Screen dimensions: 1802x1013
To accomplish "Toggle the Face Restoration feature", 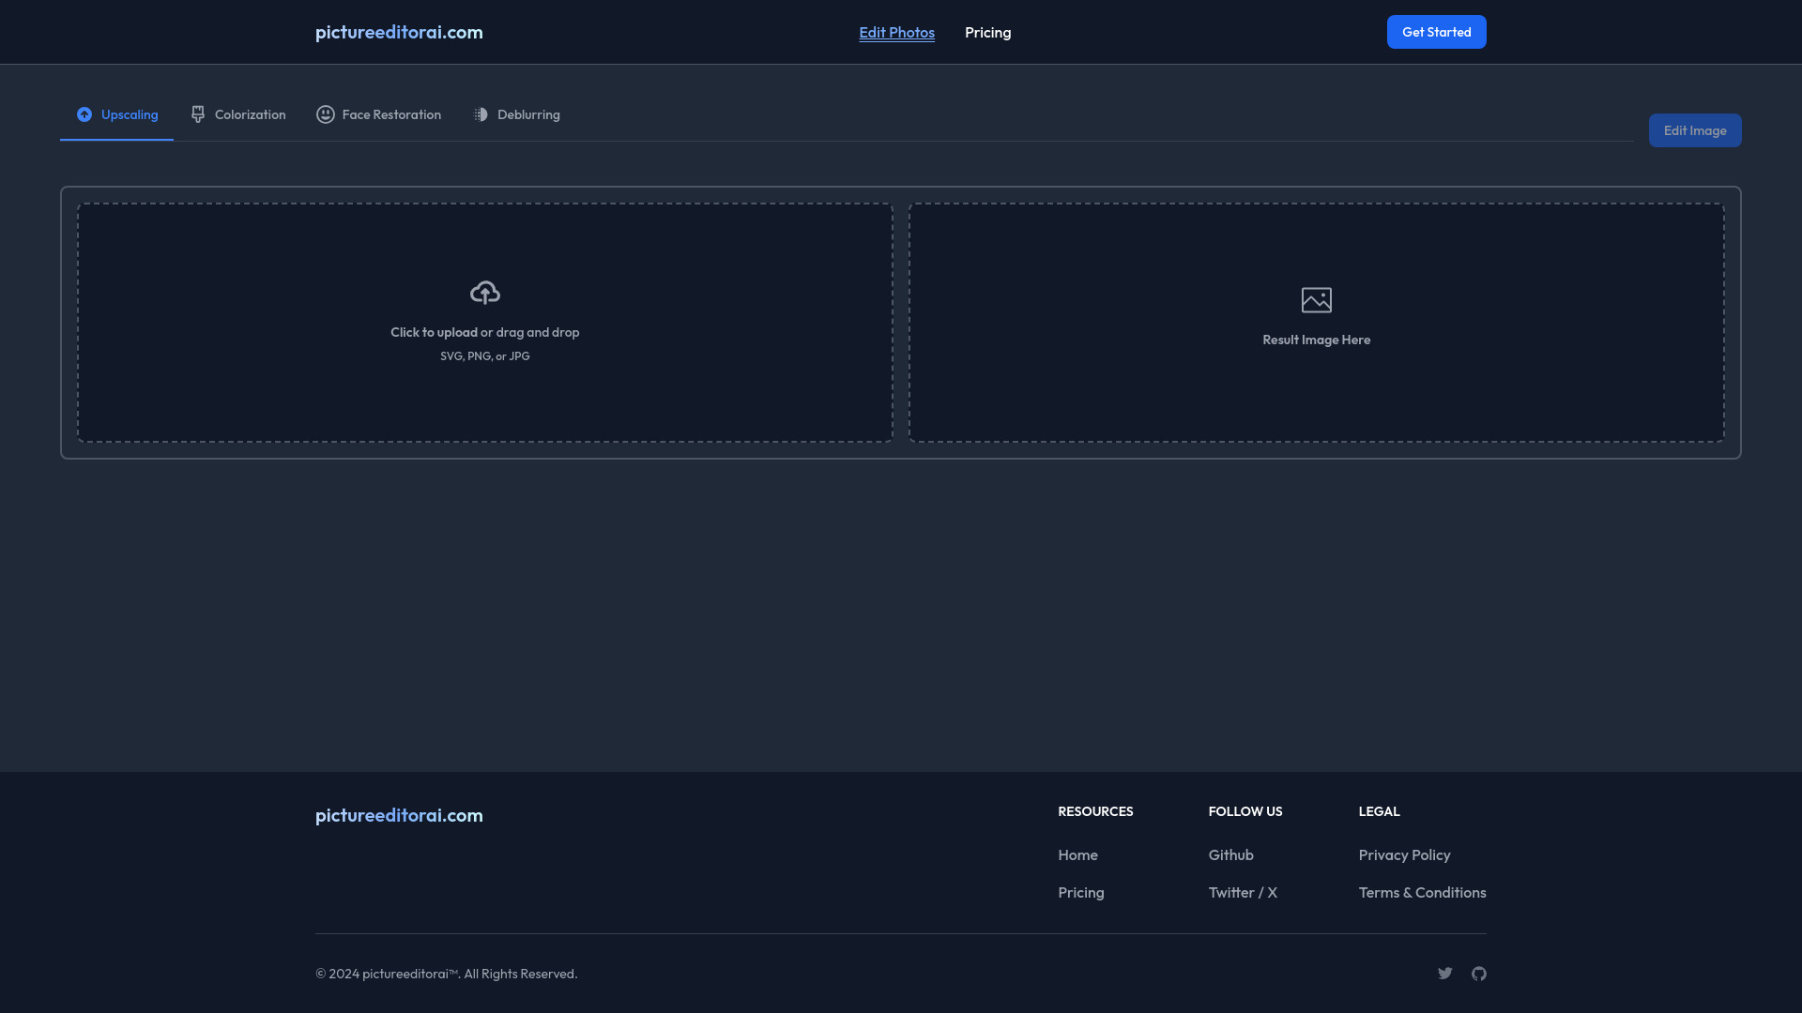I will 379,113.
